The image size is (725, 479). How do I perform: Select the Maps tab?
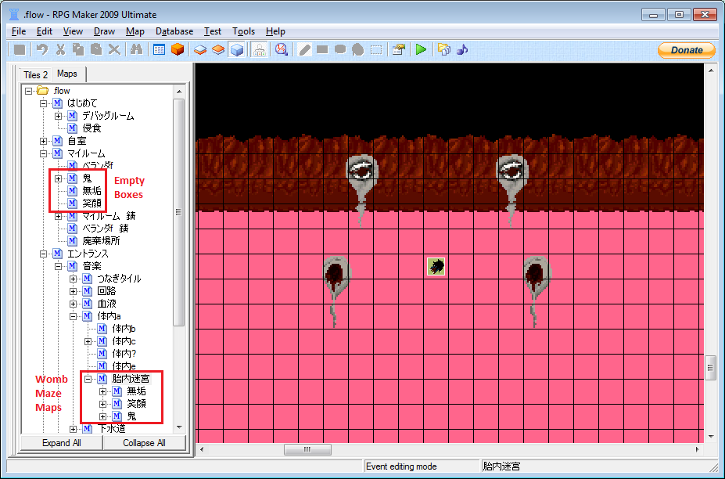67,74
